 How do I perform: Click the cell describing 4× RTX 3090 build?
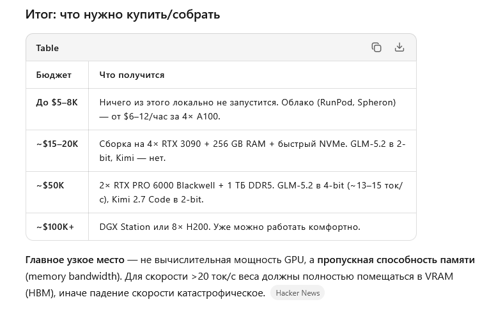point(252,151)
